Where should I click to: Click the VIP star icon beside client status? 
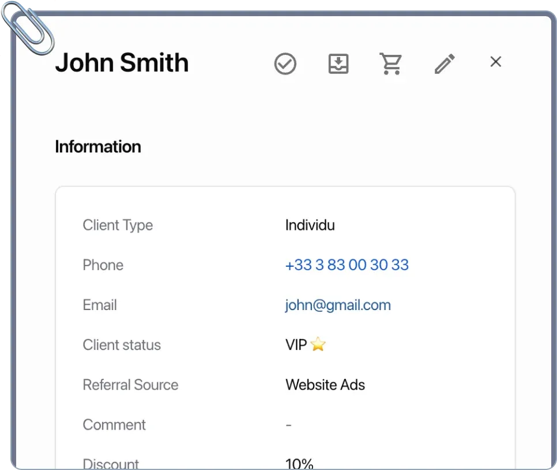318,344
